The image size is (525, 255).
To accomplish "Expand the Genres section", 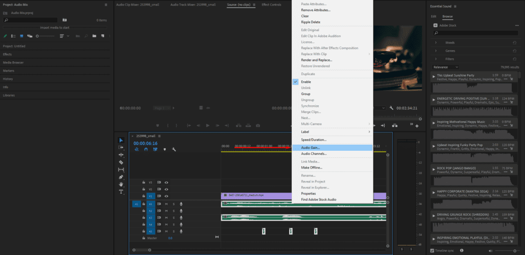I will [x=436, y=51].
